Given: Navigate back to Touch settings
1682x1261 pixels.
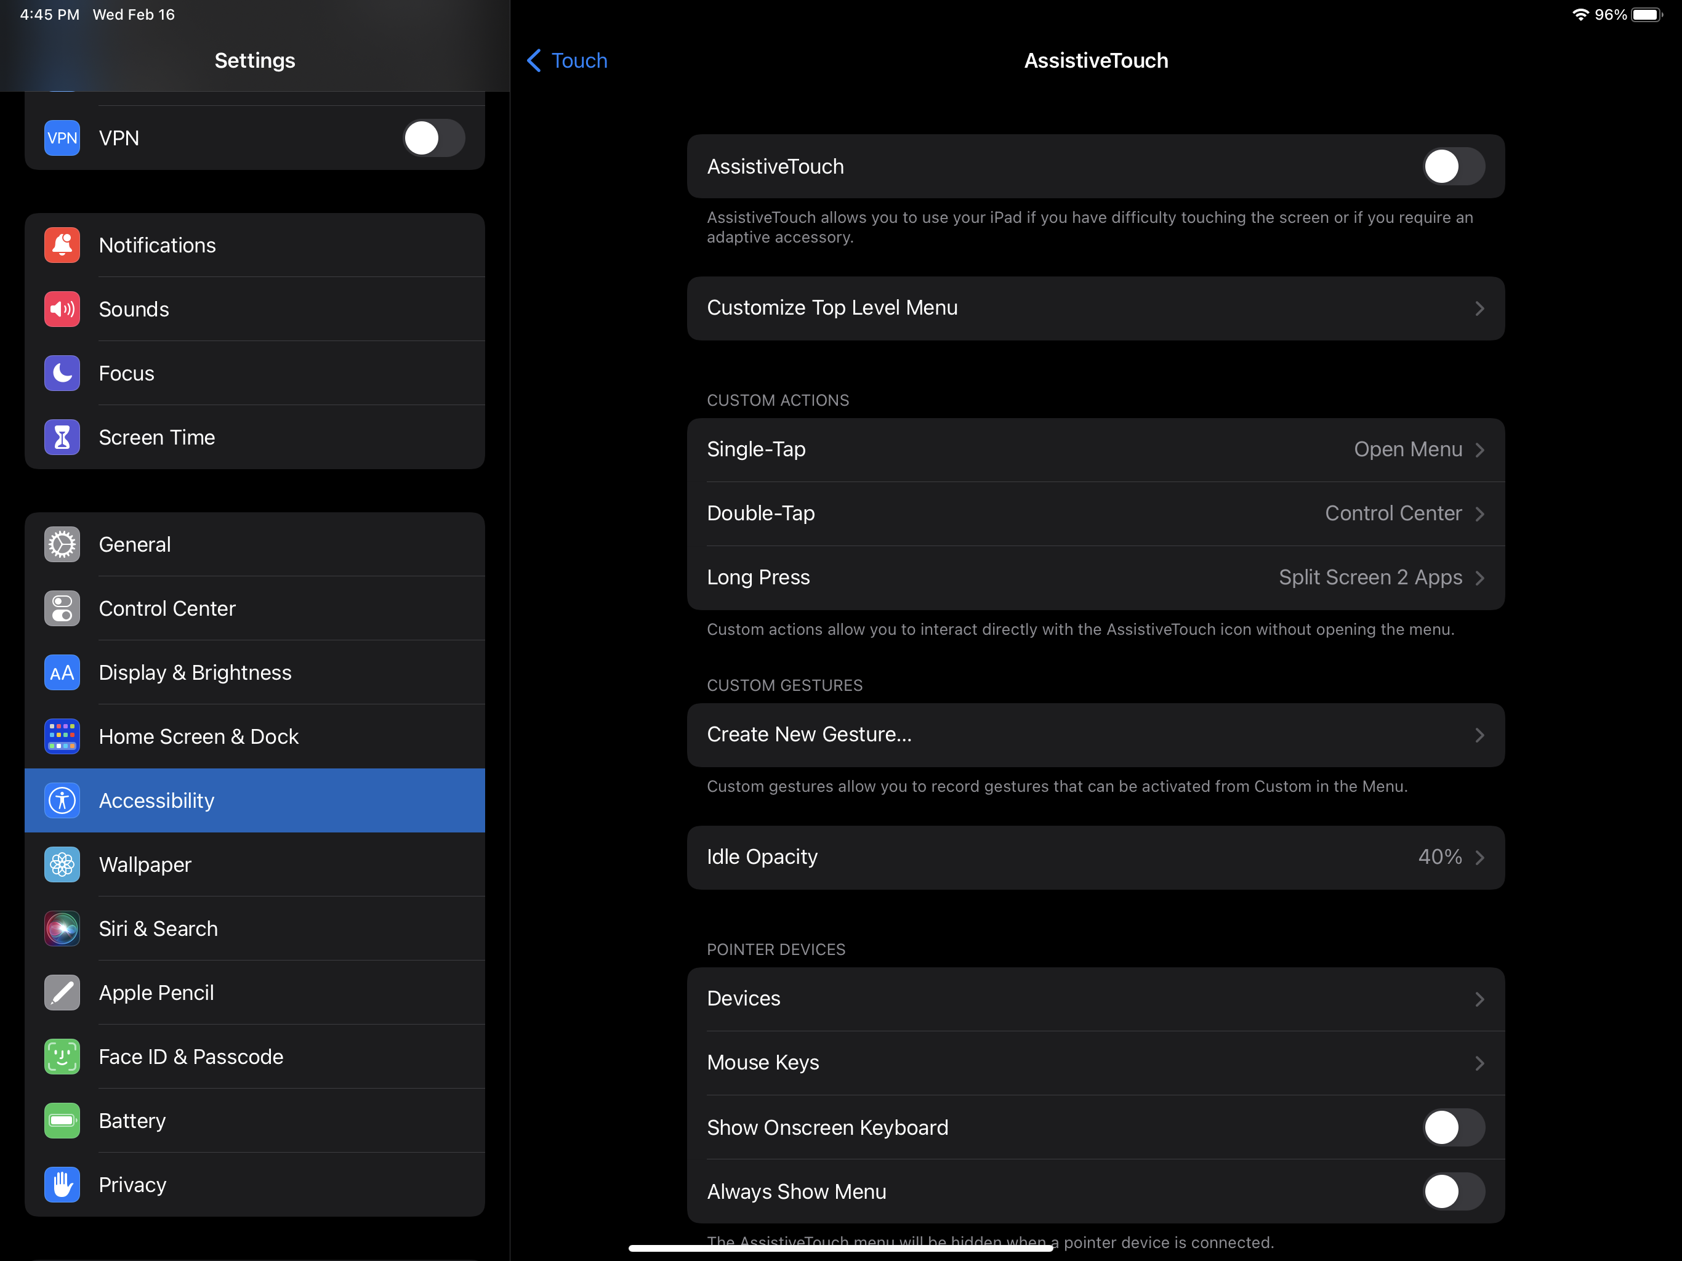Looking at the screenshot, I should tap(566, 60).
